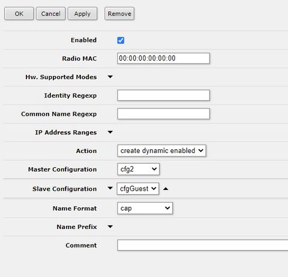Expand the Hw. Supported Modes arrow
288x277 pixels.
[x=110, y=77]
